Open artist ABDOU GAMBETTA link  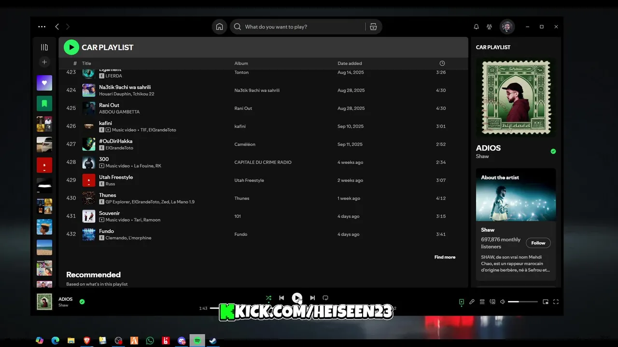click(x=119, y=112)
